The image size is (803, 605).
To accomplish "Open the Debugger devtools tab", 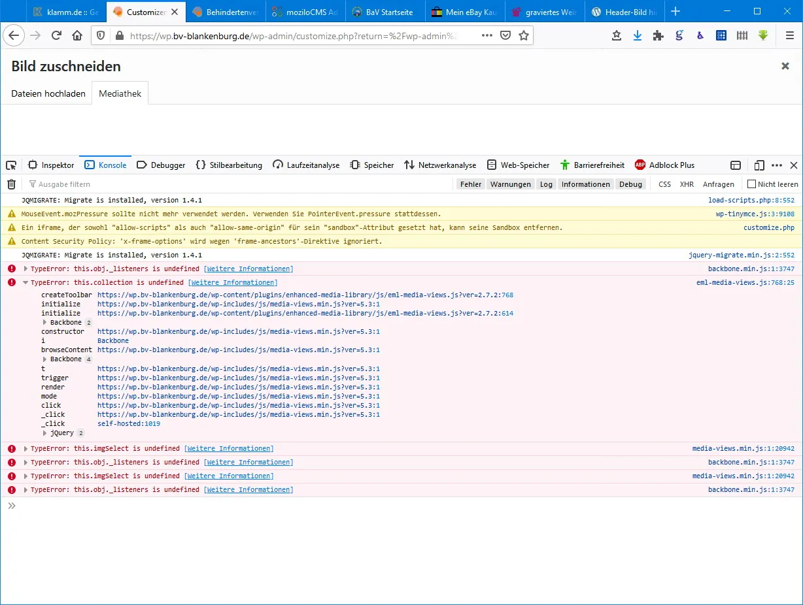I will (161, 165).
